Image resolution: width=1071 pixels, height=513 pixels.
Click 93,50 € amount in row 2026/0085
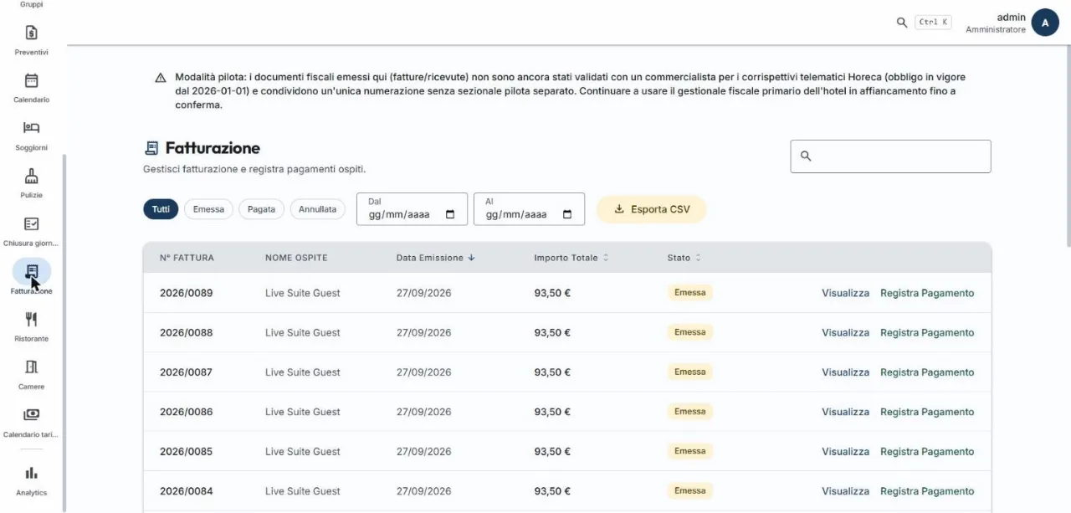click(x=552, y=451)
